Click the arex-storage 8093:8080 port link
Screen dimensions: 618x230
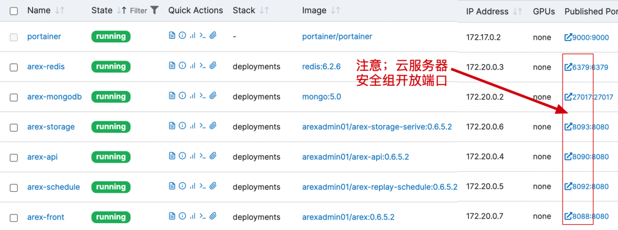588,126
